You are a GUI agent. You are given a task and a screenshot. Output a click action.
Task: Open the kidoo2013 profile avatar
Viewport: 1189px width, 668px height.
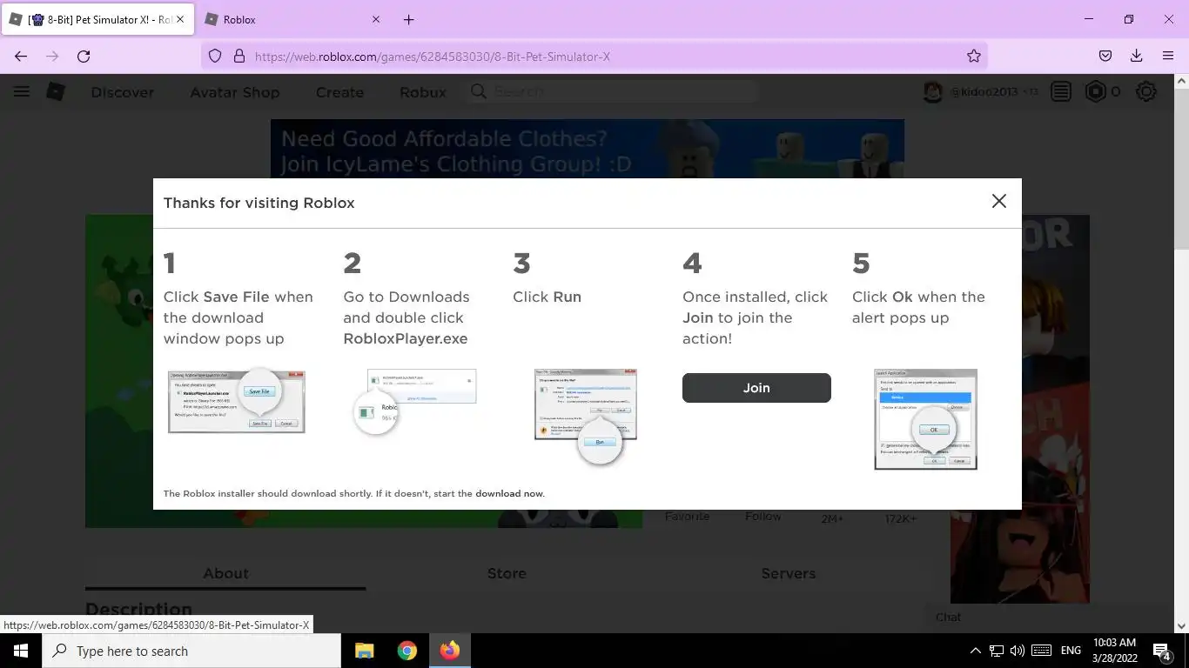coord(933,92)
